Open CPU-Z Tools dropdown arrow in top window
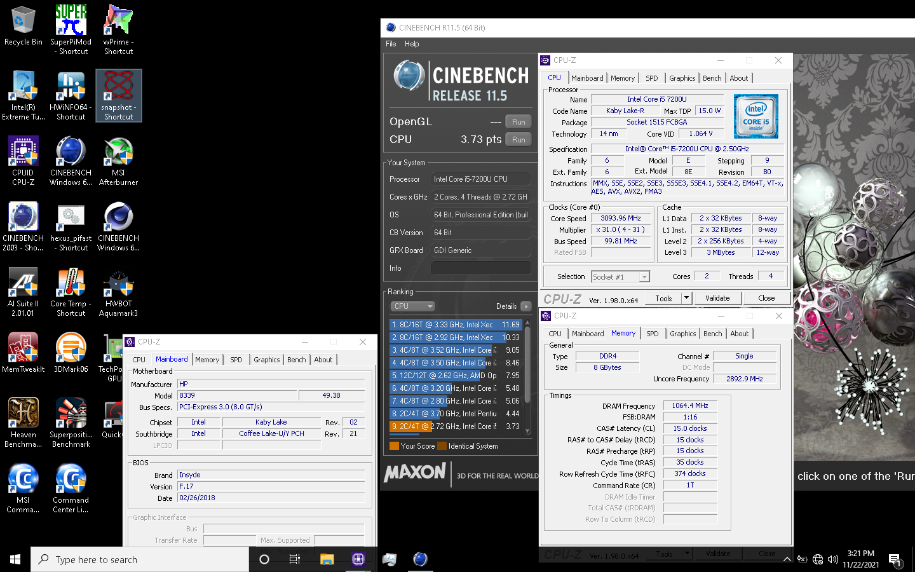Image resolution: width=915 pixels, height=572 pixels. 686,298
